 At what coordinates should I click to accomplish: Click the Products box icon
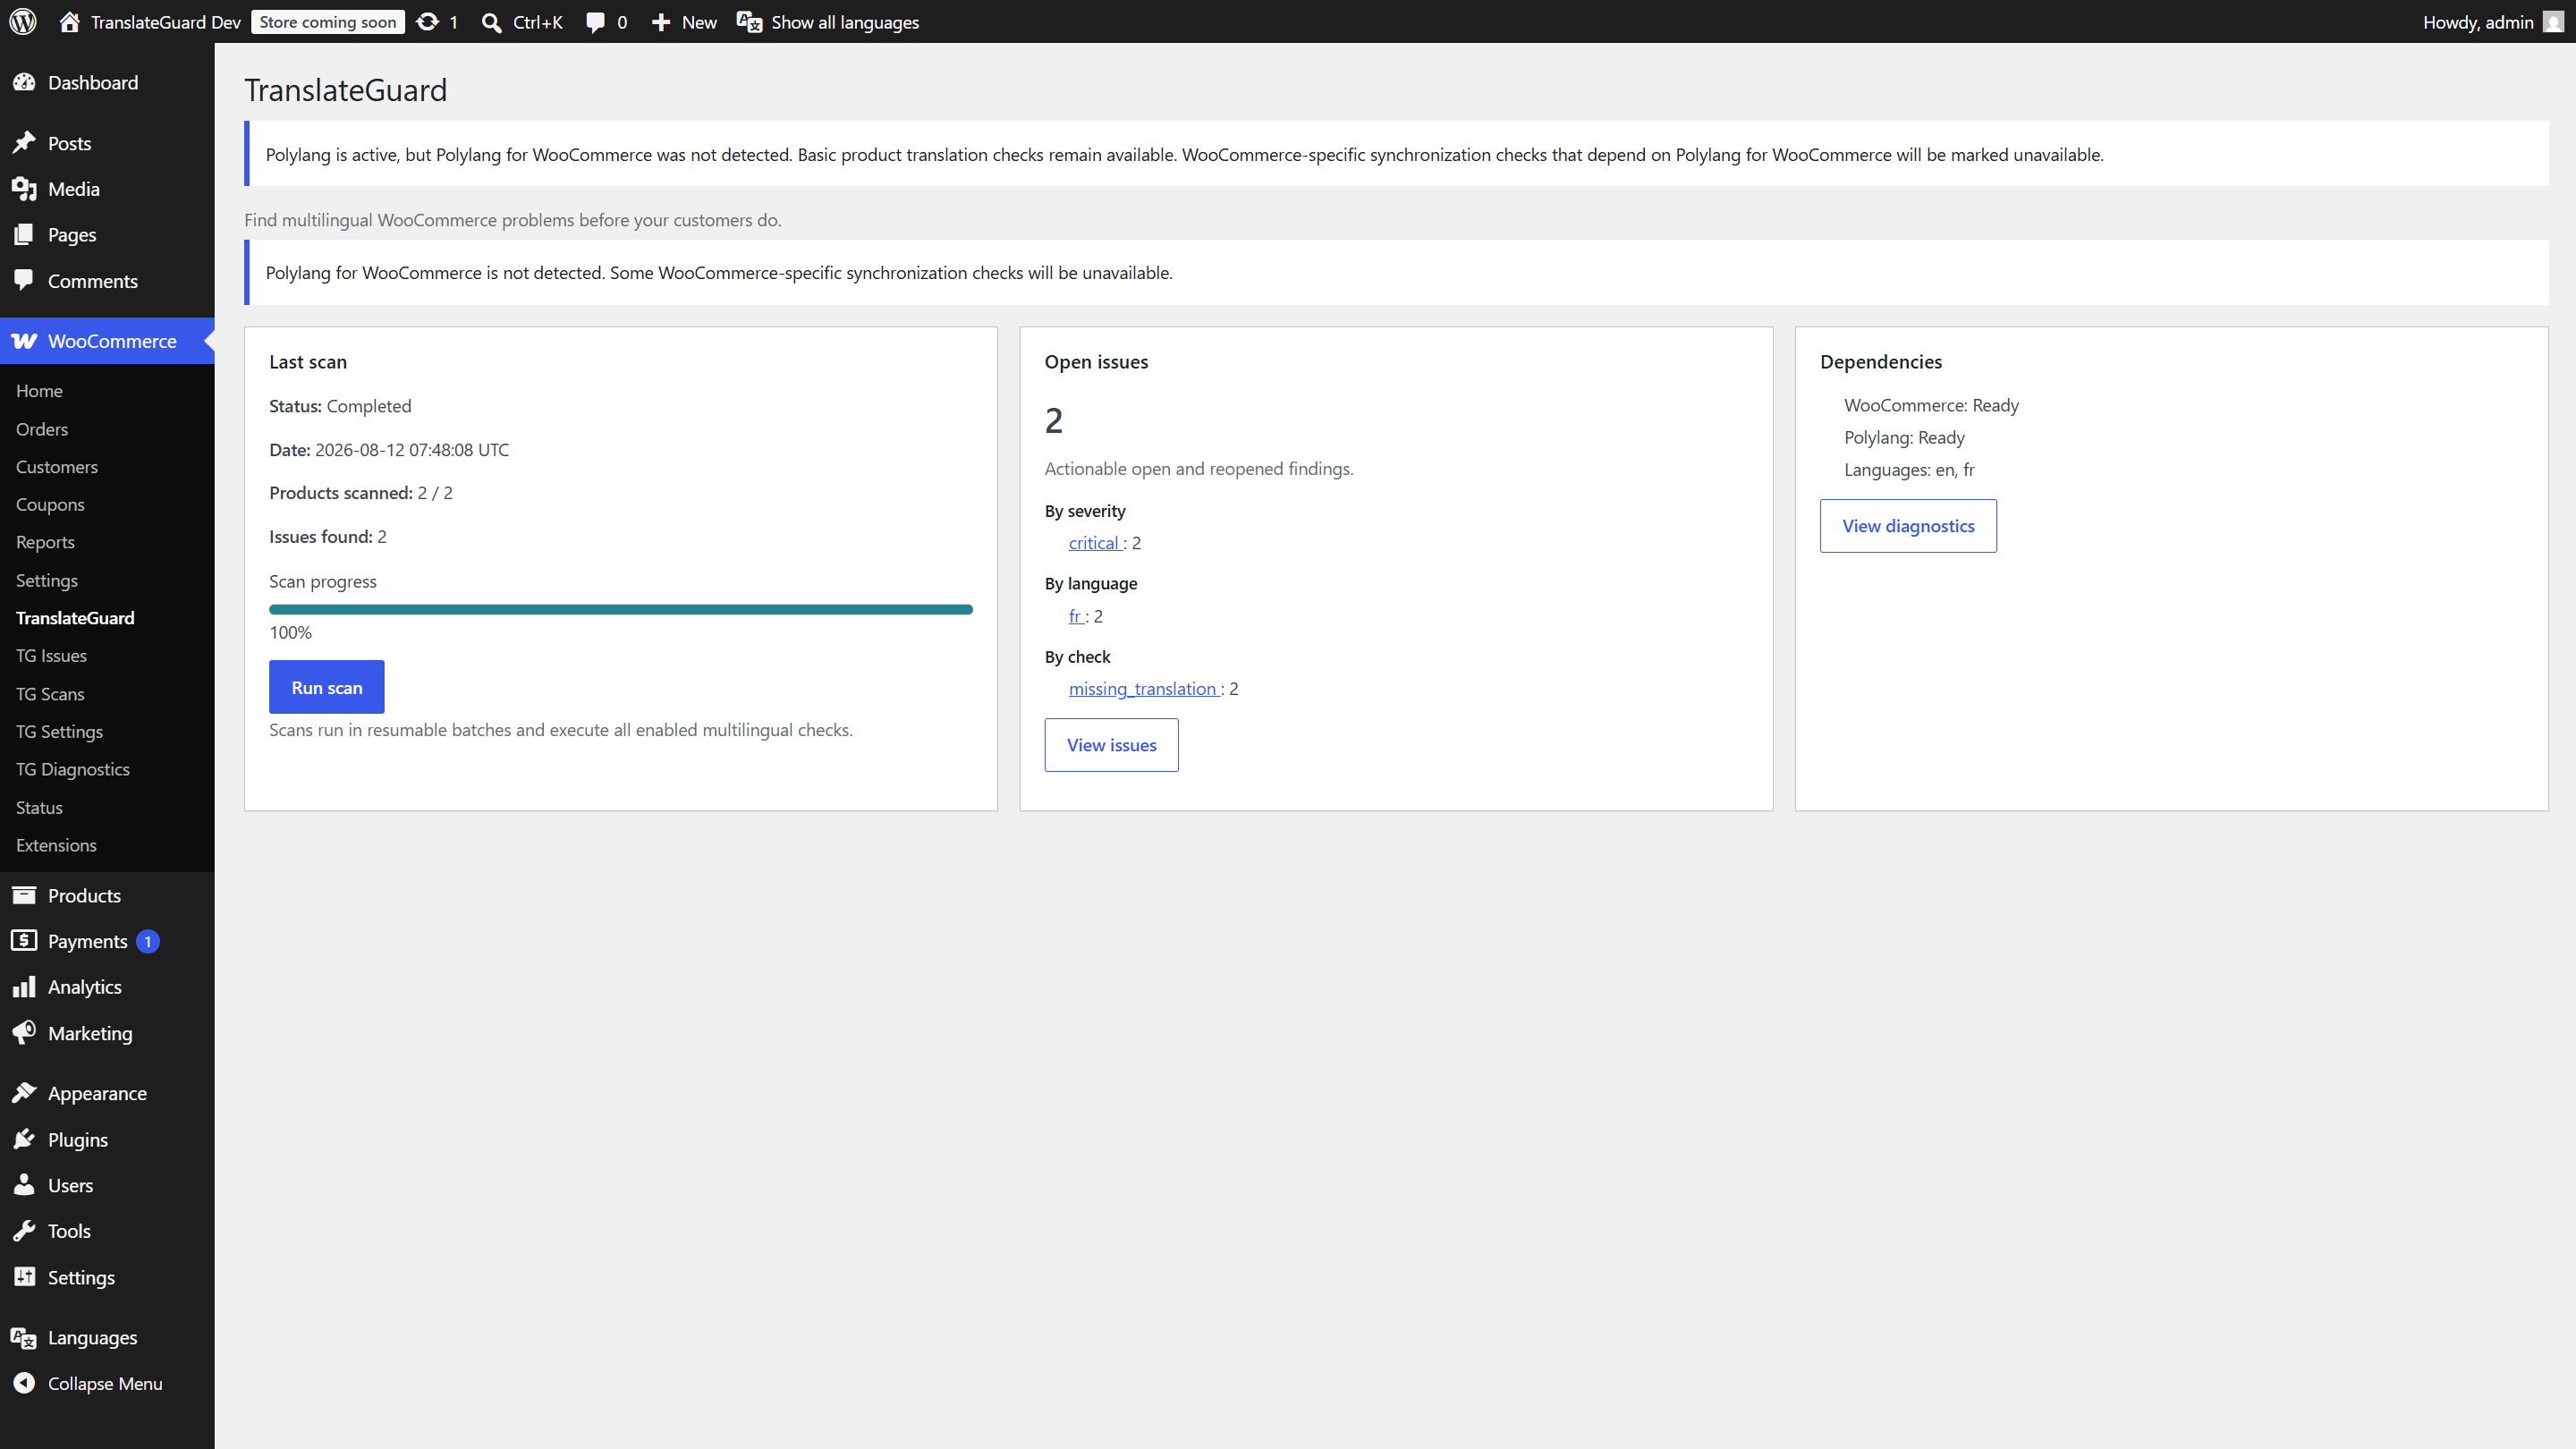point(24,895)
